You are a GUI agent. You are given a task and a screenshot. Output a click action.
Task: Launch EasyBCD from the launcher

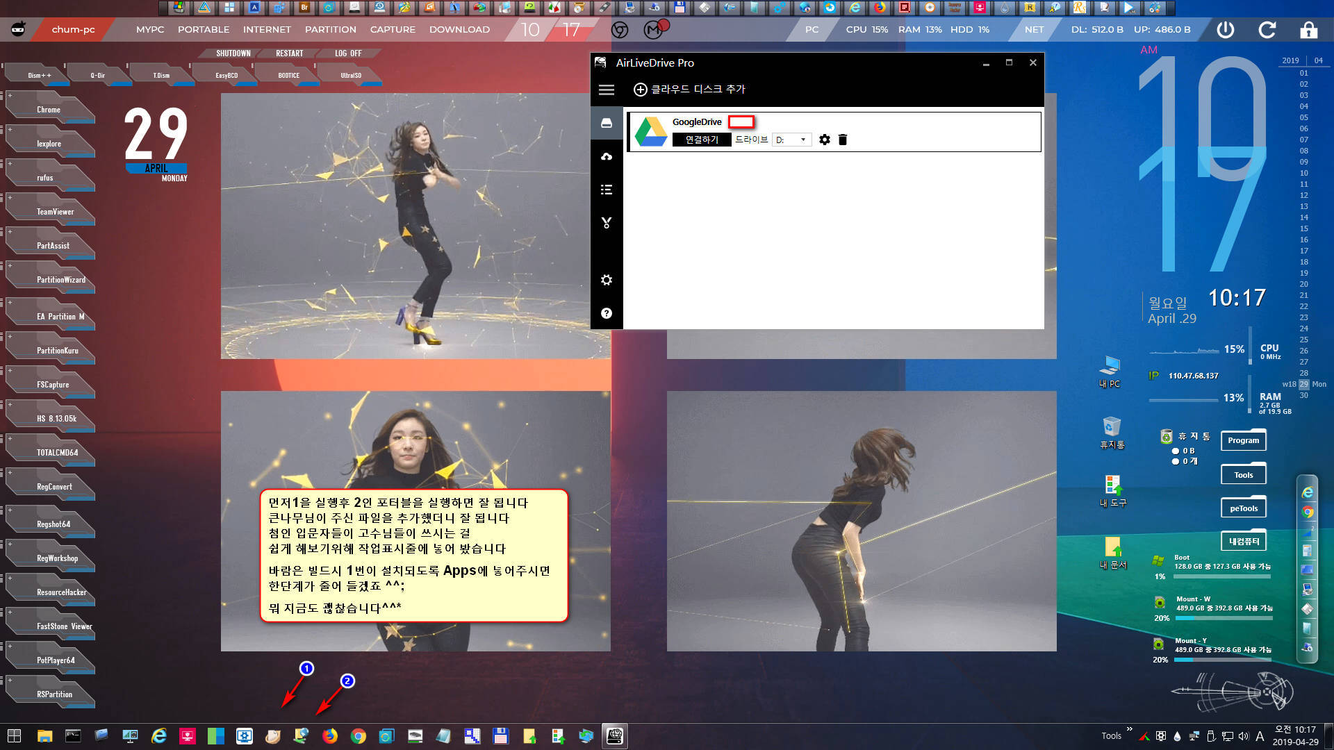(227, 74)
